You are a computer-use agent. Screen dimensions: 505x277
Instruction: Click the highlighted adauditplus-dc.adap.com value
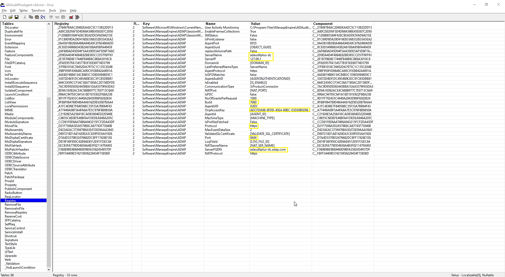point(268,150)
